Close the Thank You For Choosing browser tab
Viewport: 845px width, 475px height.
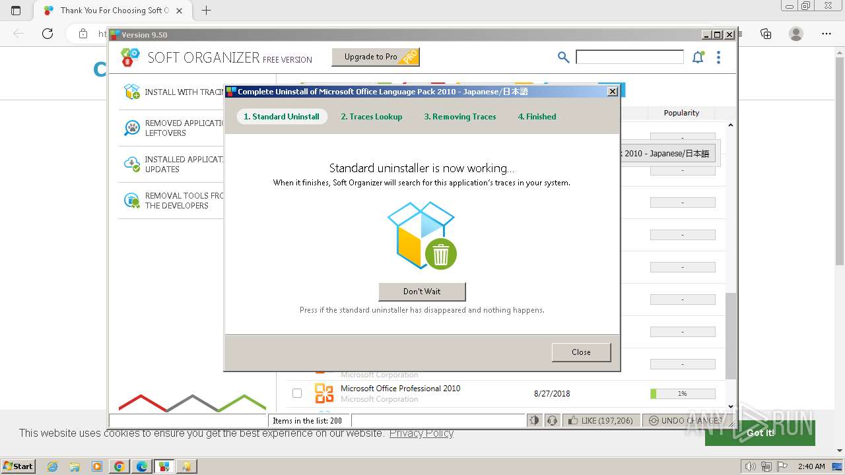180,11
